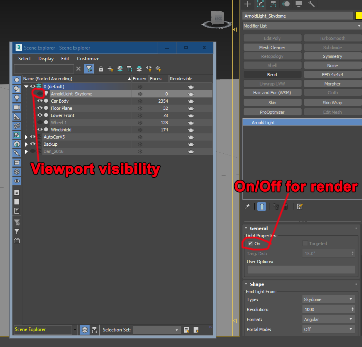Toggle Display Bone Objects filter
Image resolution: width=362 pixels, height=347 pixels.
[x=17, y=153]
